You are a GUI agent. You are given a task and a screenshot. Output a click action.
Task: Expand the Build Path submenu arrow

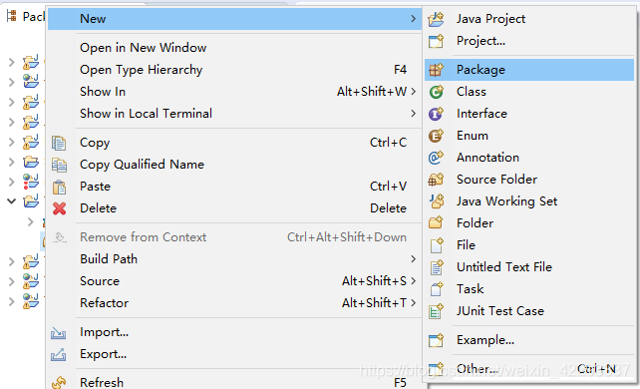(414, 259)
